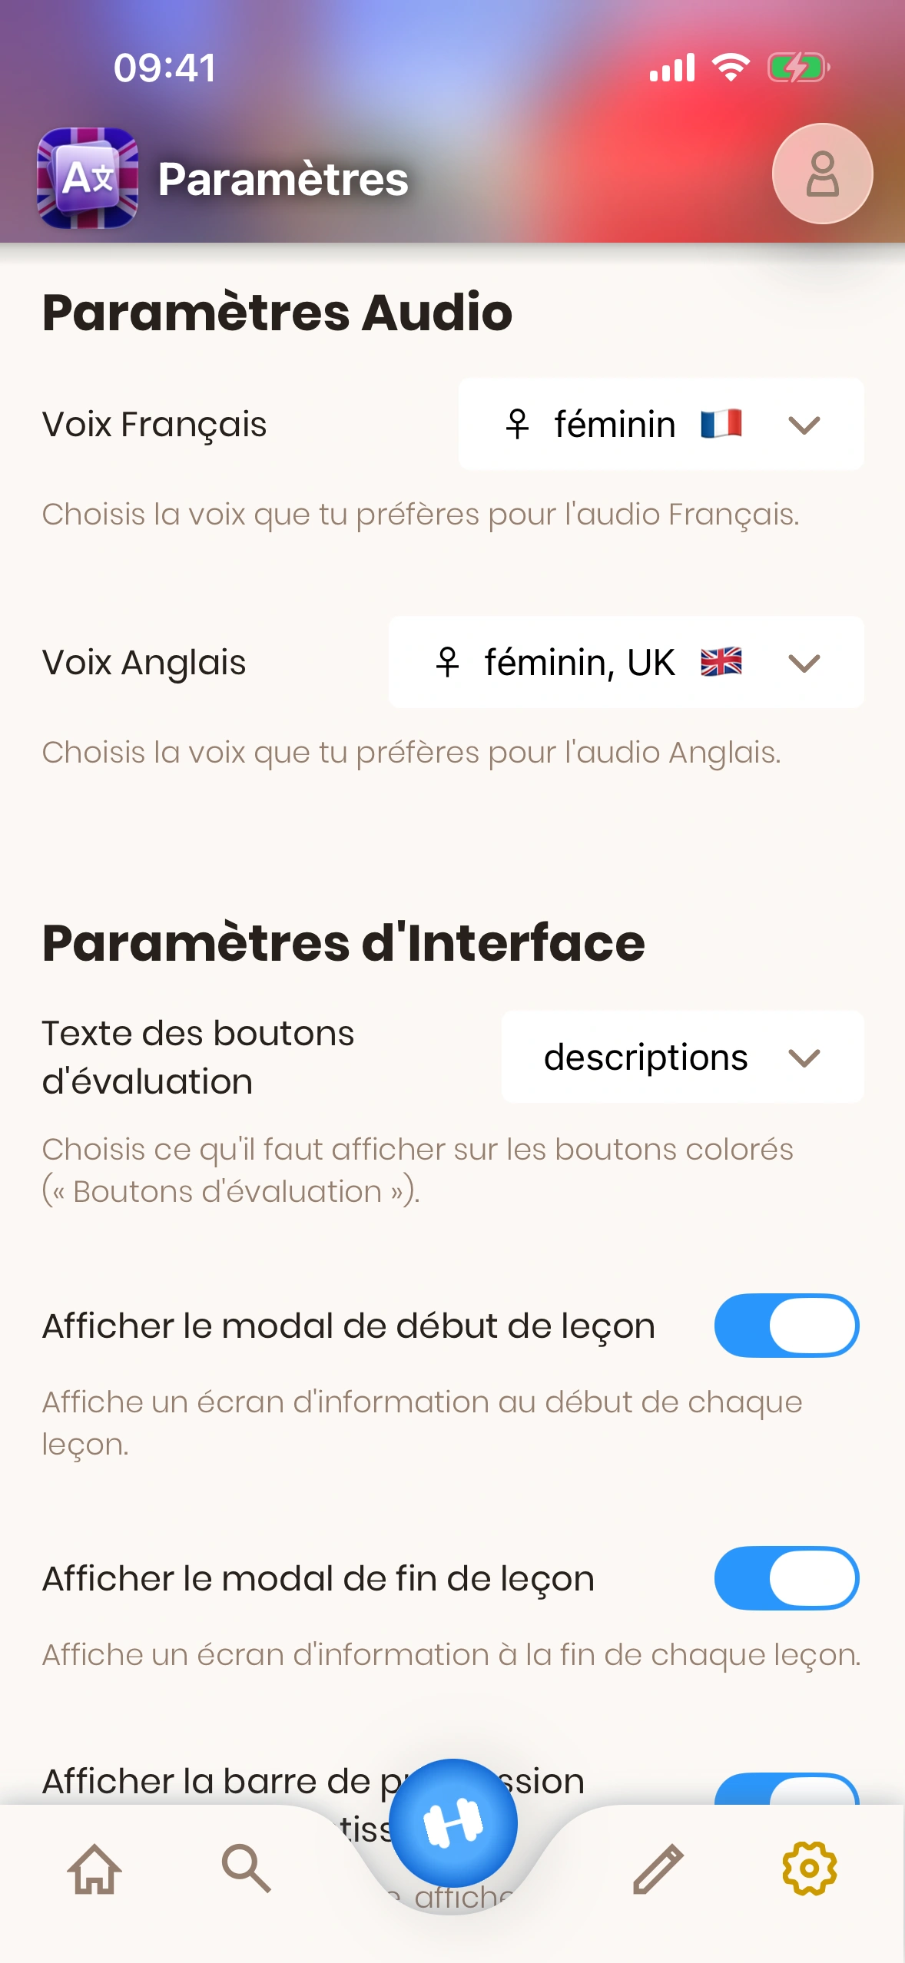Toggle the lesson start modal switch
905x1963 pixels.
(787, 1326)
